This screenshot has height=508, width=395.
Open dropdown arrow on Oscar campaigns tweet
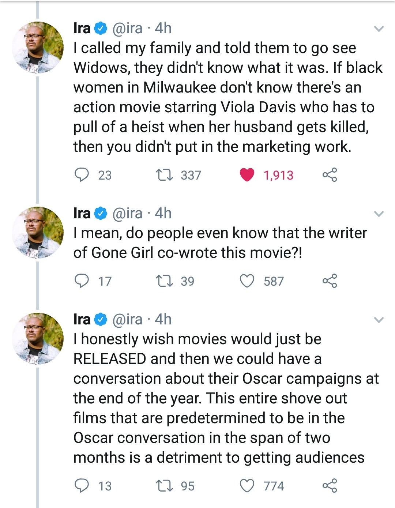[379, 320]
